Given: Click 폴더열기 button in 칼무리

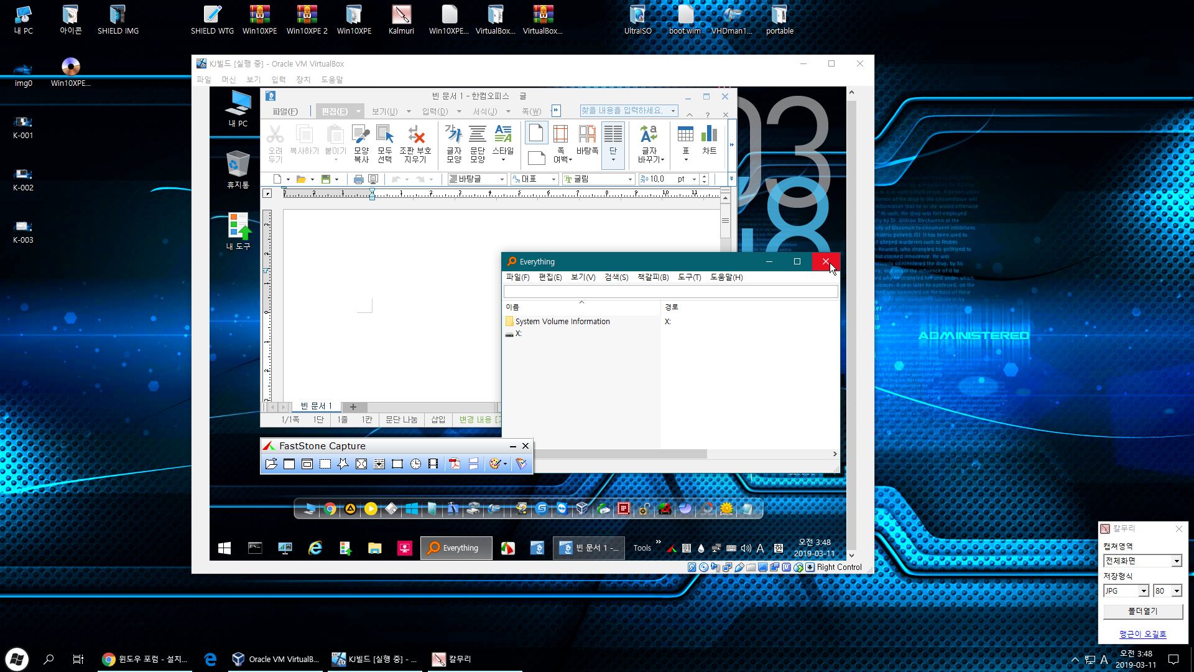Looking at the screenshot, I should (x=1143, y=612).
